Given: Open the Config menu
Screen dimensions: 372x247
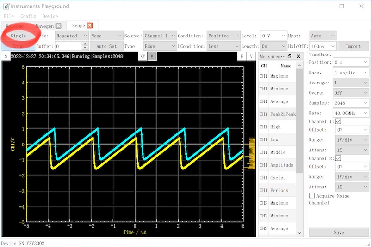Looking at the screenshot, I should pyautogui.click(x=28, y=16).
